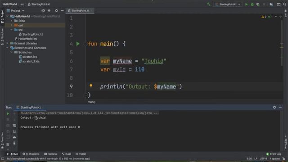
Task: Click Select Opened File target icon
Action: click(x=43, y=11)
